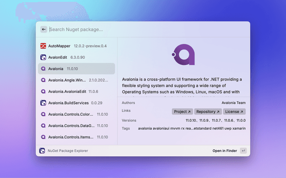
Task: Select the Avalonia 11.0.10 list item
Action: 76,69
